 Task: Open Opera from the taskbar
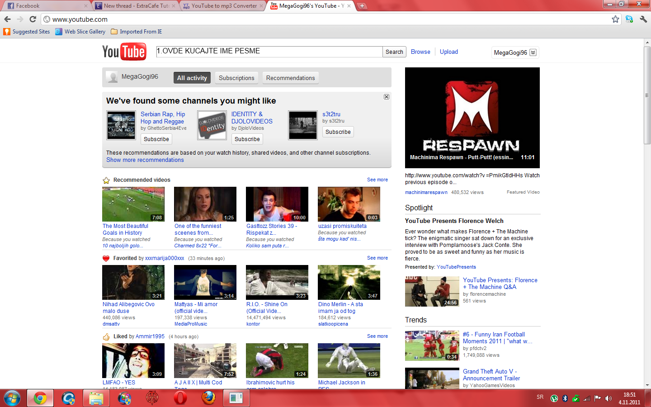(x=180, y=398)
